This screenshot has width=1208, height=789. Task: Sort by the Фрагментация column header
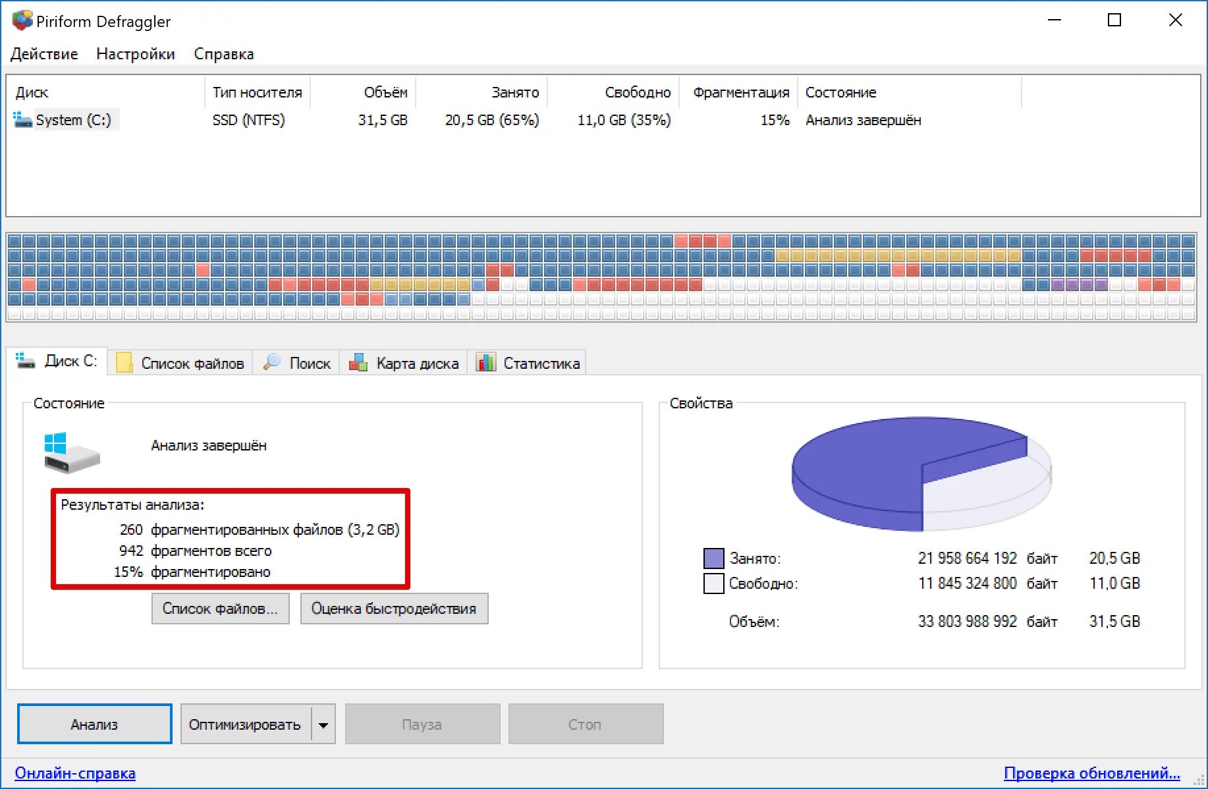738,92
